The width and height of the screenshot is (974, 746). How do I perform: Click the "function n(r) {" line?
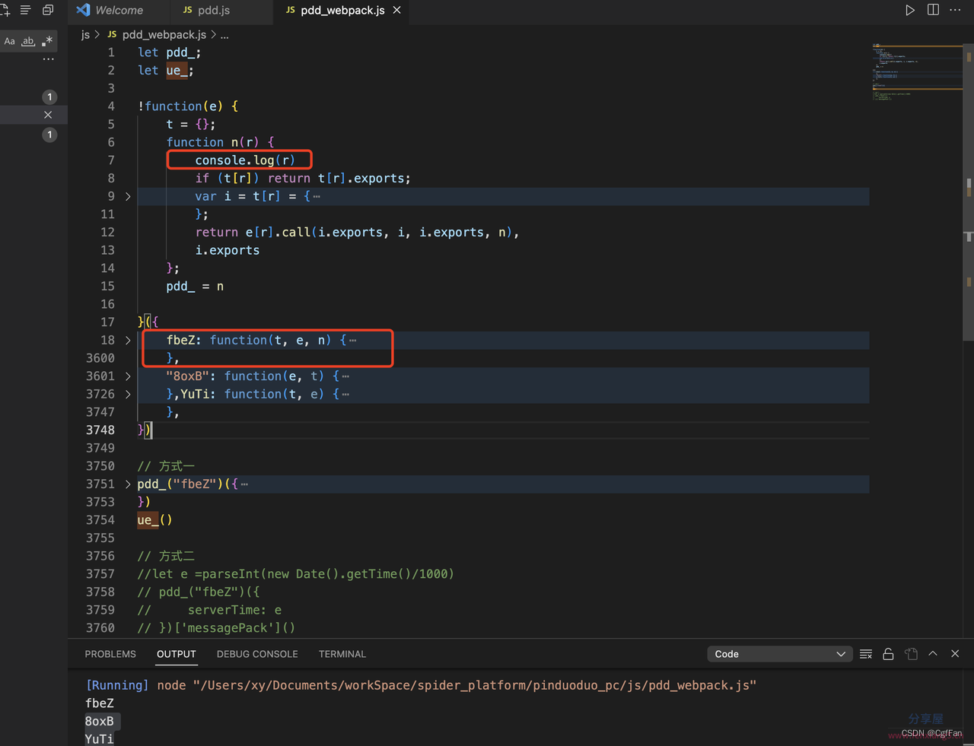(220, 142)
